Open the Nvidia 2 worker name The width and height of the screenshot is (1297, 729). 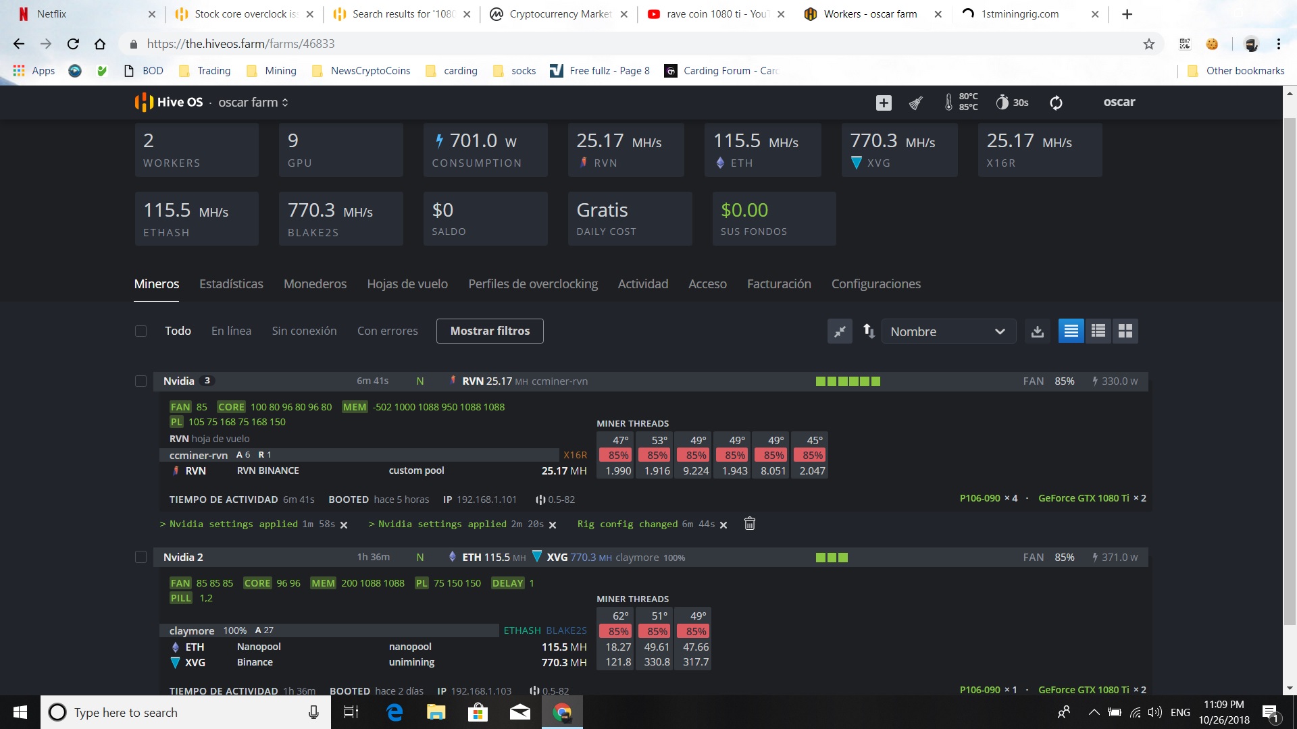(183, 558)
